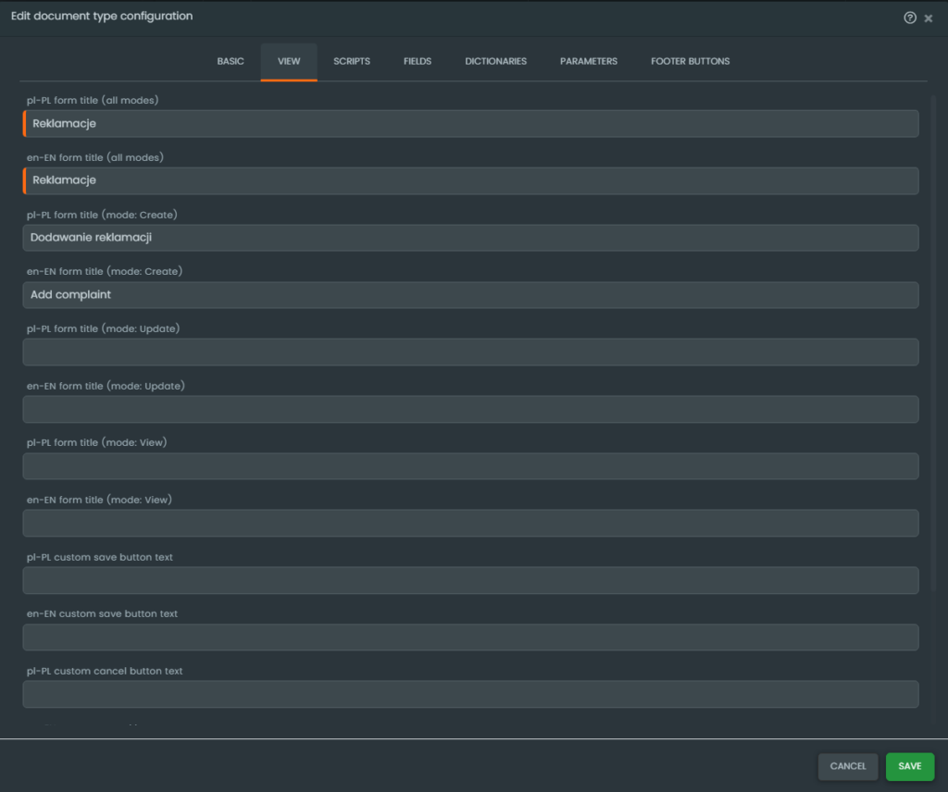Open the Dictionaries tab
The height and width of the screenshot is (792, 948).
pos(495,61)
